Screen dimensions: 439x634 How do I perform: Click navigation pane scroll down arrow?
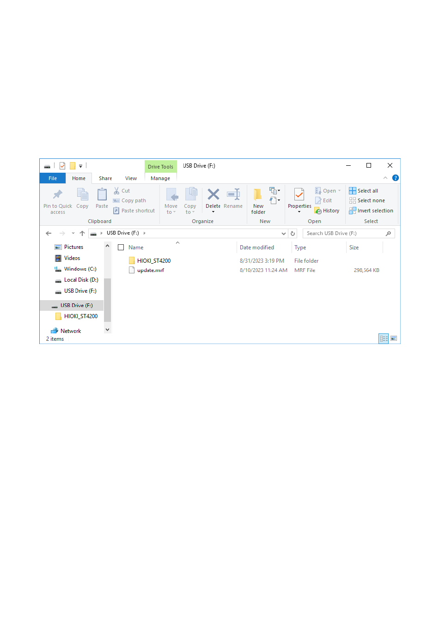(107, 330)
